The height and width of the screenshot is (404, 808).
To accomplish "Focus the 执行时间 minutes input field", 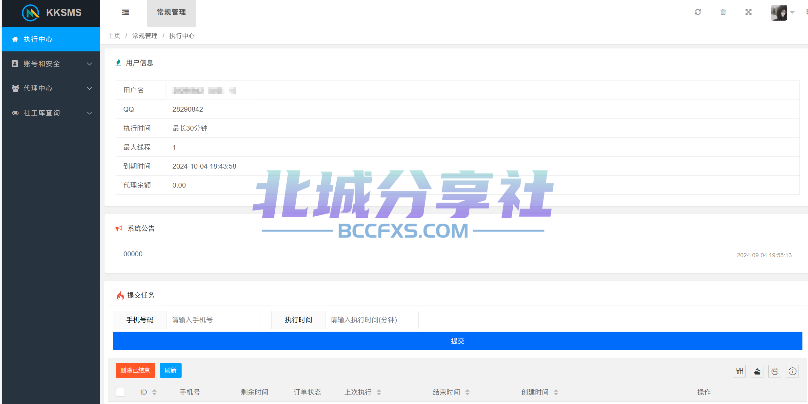I will point(372,320).
